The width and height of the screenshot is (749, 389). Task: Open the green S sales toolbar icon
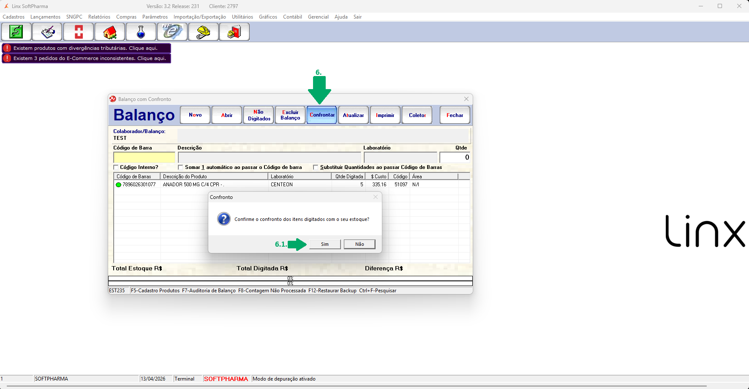(16, 32)
